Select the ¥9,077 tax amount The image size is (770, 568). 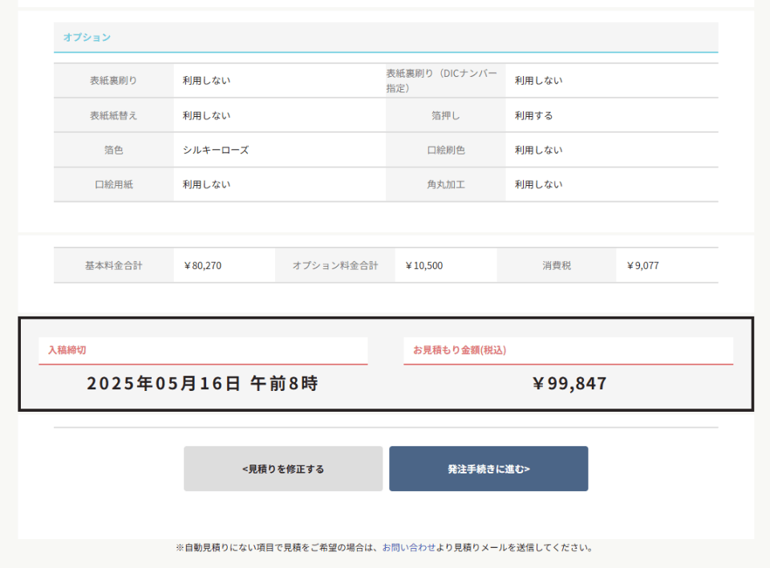(x=642, y=265)
